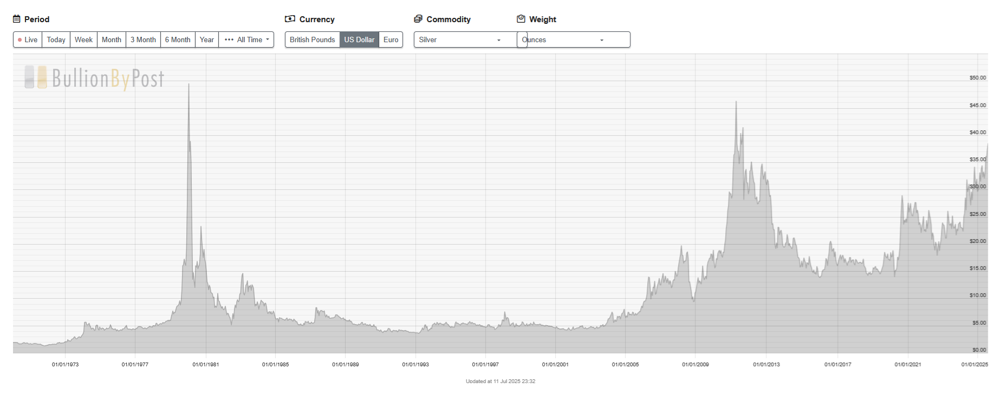Image resolution: width=1002 pixels, height=395 pixels.
Task: Click the 01/01/2021 date axis label
Action: (908, 365)
